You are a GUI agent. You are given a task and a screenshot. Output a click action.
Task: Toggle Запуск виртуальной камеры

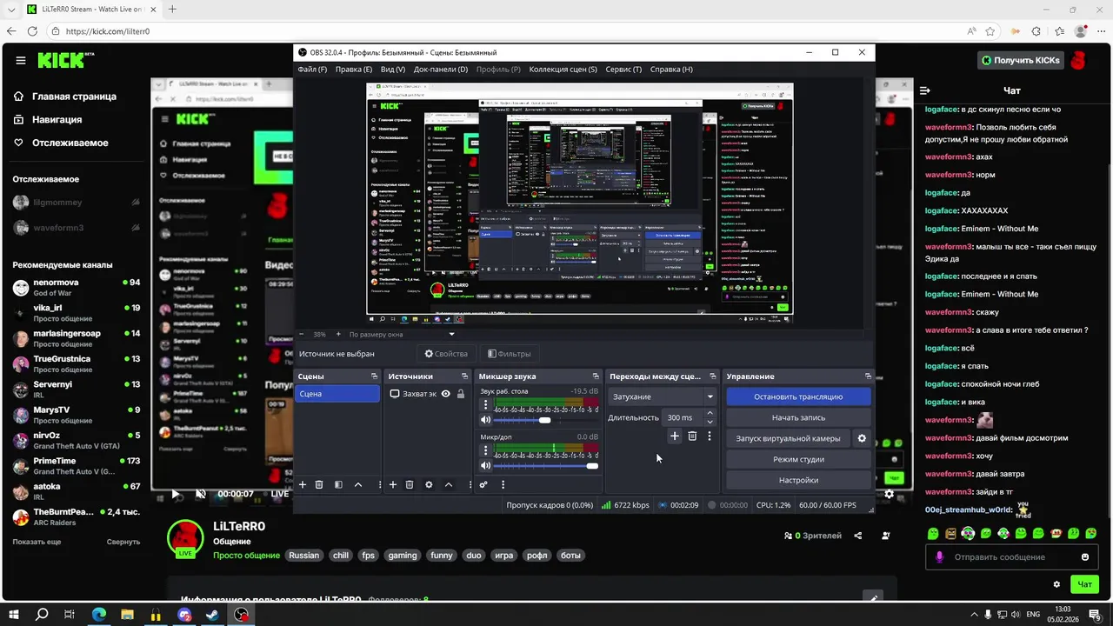coord(788,438)
